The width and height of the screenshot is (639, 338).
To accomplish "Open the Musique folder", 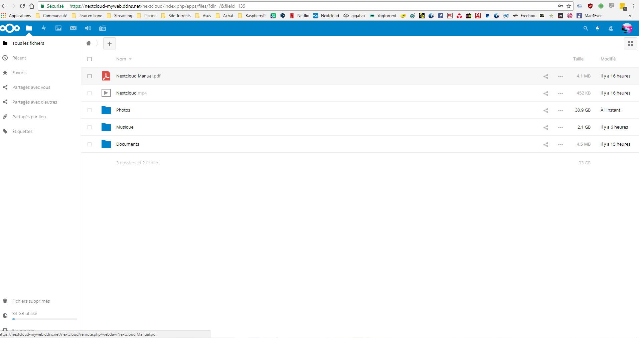I will (x=125, y=127).
